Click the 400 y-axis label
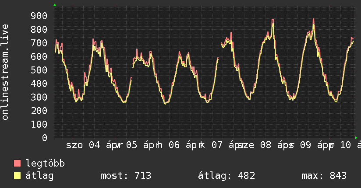361x188 pixels. 39,84
